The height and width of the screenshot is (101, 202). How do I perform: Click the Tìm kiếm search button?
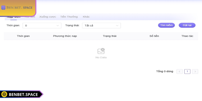166,25
